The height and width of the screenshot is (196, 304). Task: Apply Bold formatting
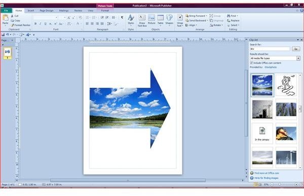click(x=35, y=24)
